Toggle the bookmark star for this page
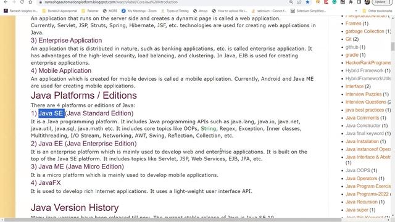 click(x=307, y=2)
